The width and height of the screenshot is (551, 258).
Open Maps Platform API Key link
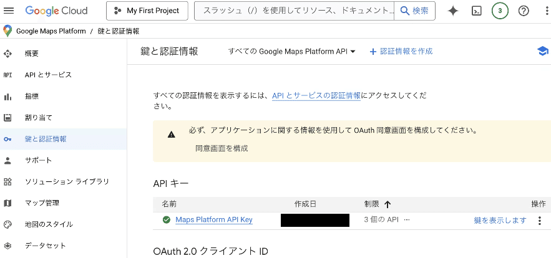click(213, 219)
